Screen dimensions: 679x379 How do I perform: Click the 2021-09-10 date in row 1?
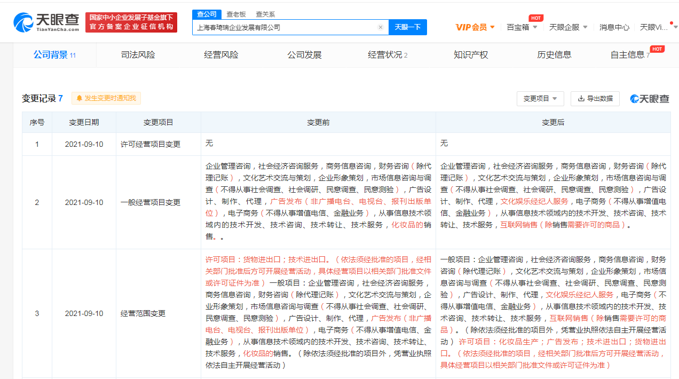[84, 144]
